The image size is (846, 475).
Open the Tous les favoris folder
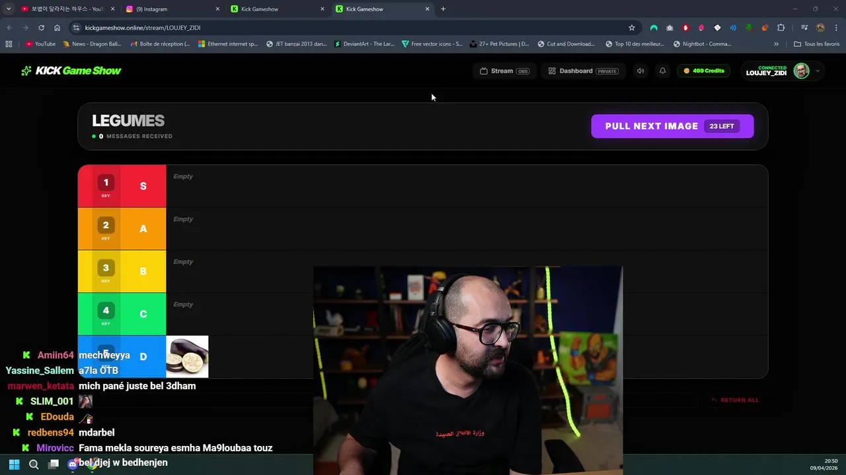coord(817,44)
